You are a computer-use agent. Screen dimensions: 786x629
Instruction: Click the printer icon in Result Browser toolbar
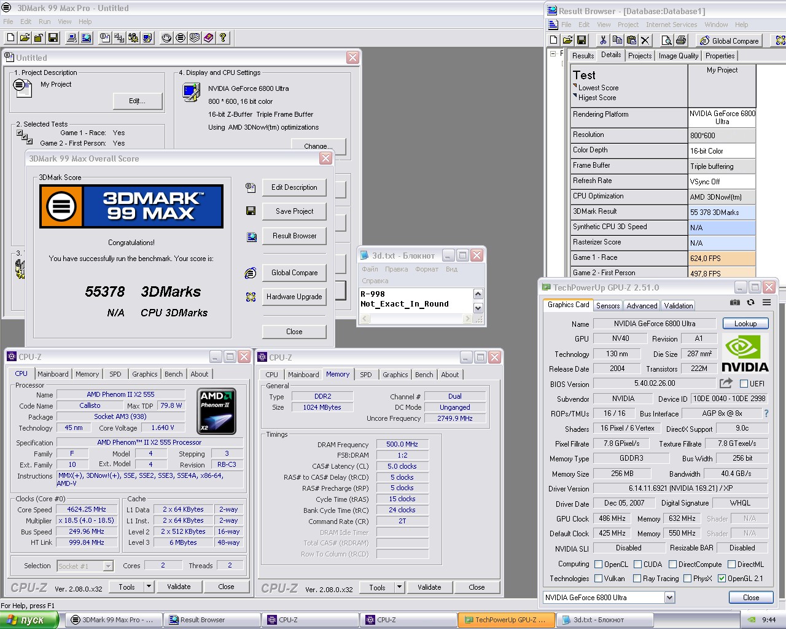click(x=680, y=41)
